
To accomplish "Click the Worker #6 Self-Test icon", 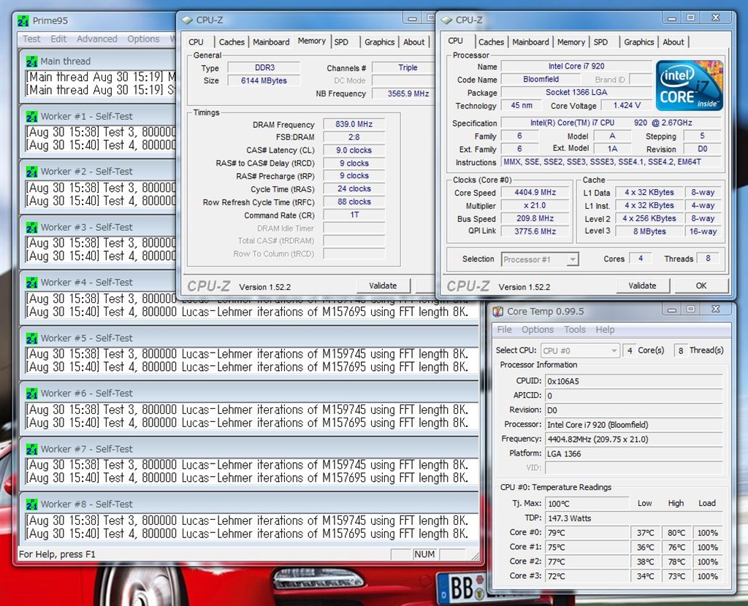I will (x=31, y=394).
